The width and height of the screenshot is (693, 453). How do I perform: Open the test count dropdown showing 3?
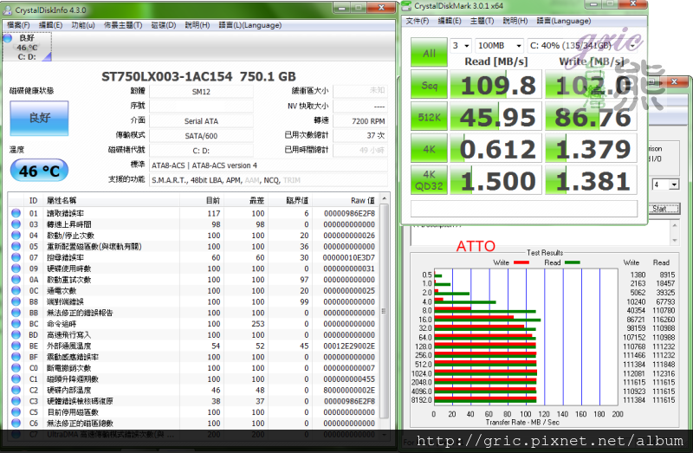point(461,46)
